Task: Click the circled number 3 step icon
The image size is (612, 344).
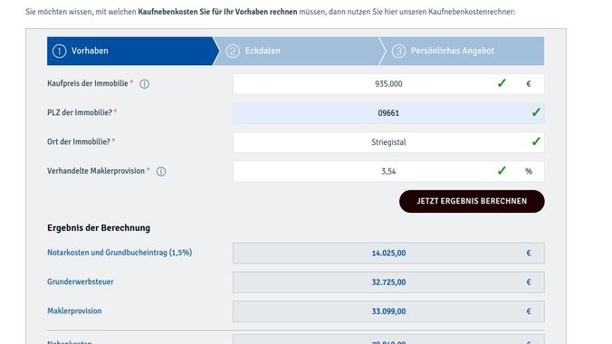Action: click(x=398, y=52)
